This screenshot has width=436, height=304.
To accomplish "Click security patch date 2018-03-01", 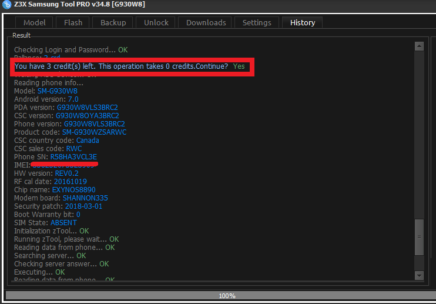I will tap(83, 206).
